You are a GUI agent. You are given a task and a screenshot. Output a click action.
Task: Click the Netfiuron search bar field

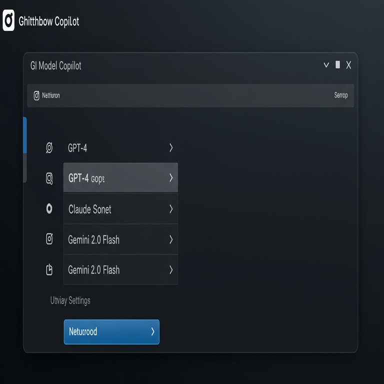190,95
